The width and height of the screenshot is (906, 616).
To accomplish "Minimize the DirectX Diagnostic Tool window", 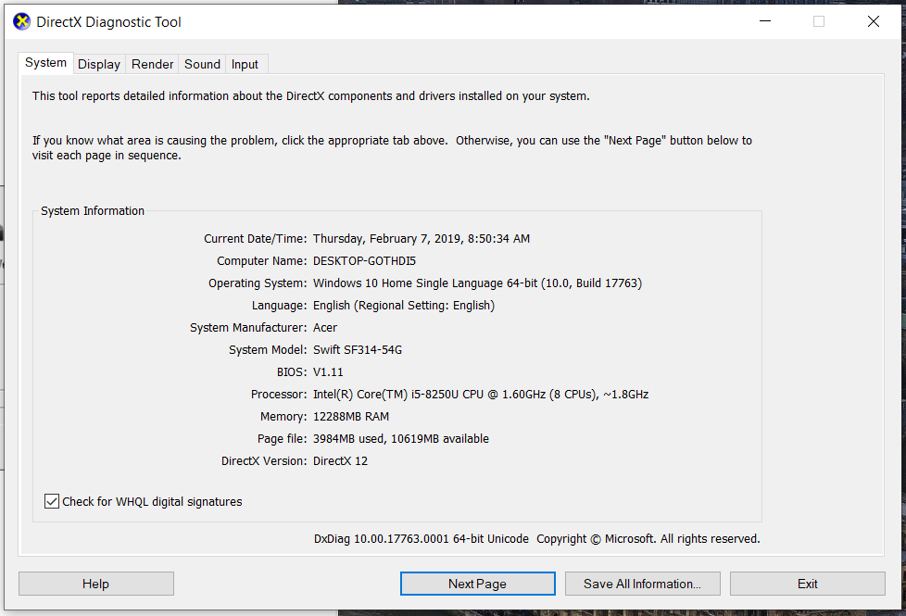I will [765, 21].
